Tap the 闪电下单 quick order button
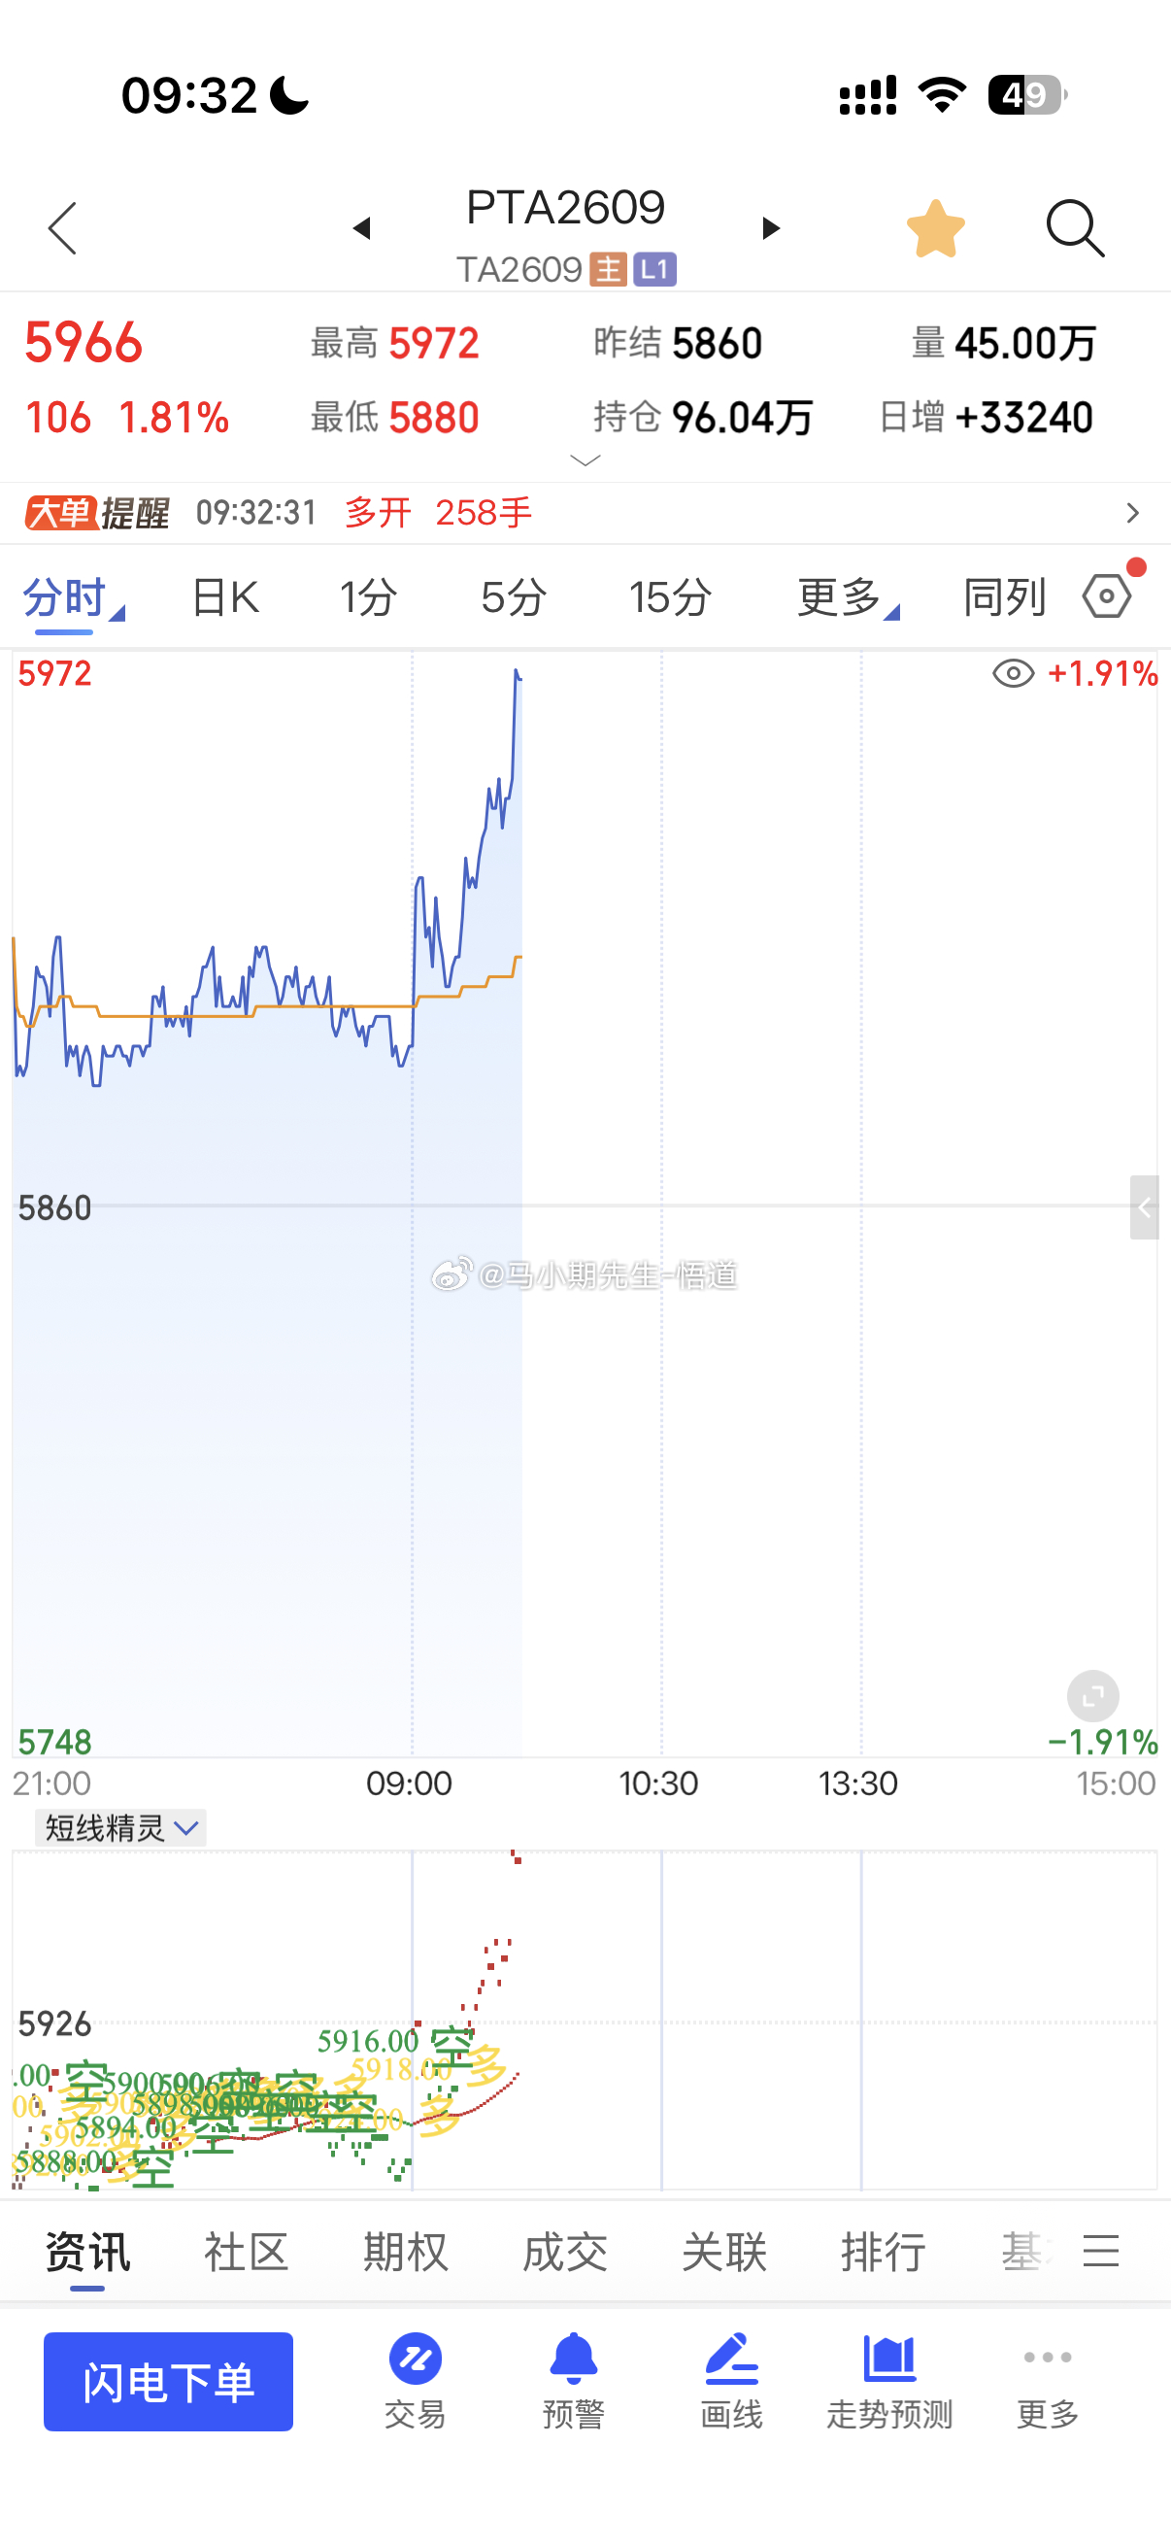Screen dimensions: 1171x2547 (168, 2382)
